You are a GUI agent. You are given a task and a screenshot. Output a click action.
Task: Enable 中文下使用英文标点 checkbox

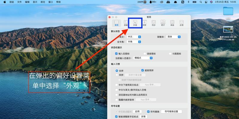pos(117,85)
